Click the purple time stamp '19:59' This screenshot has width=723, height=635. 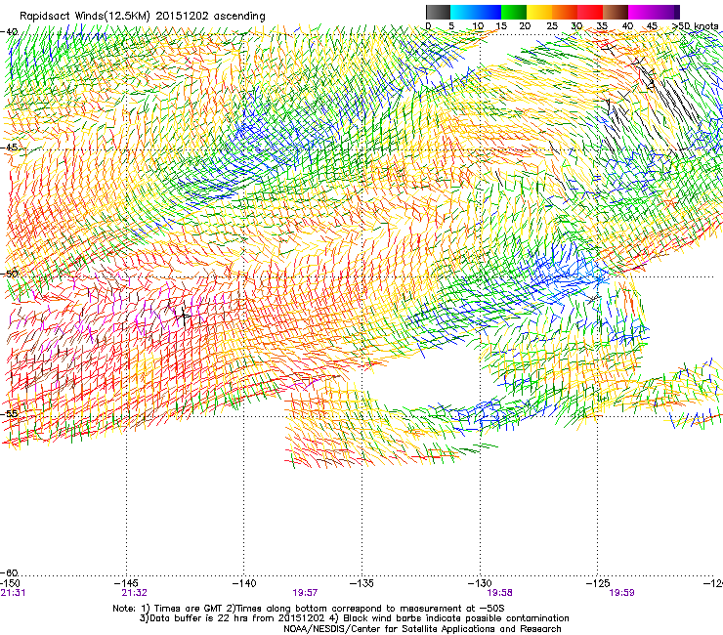(x=621, y=593)
